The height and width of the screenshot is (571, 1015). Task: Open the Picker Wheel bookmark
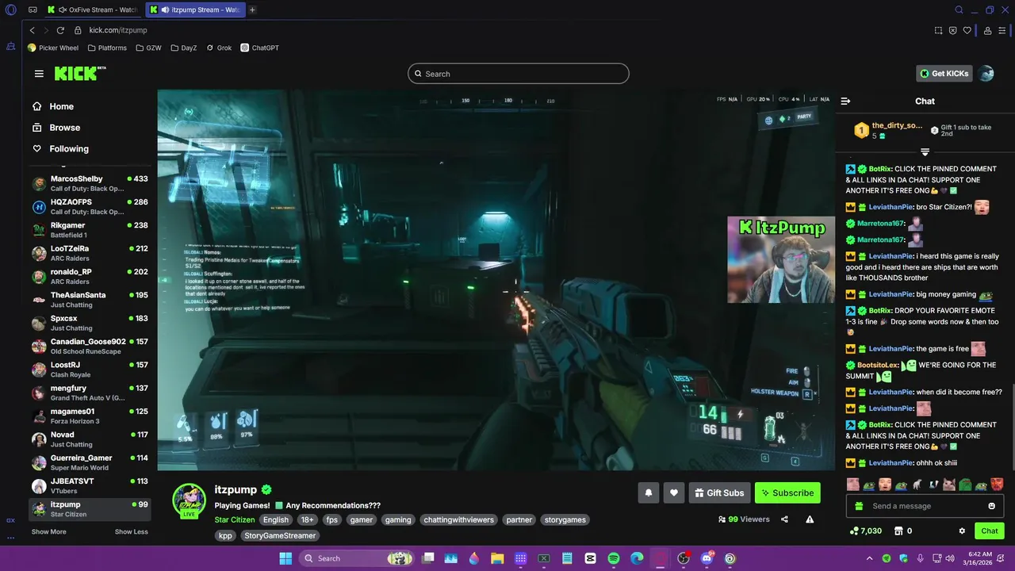click(52, 48)
